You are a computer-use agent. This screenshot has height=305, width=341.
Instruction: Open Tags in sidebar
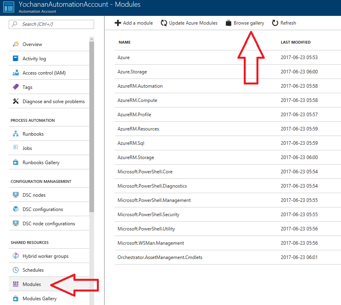(x=49, y=87)
